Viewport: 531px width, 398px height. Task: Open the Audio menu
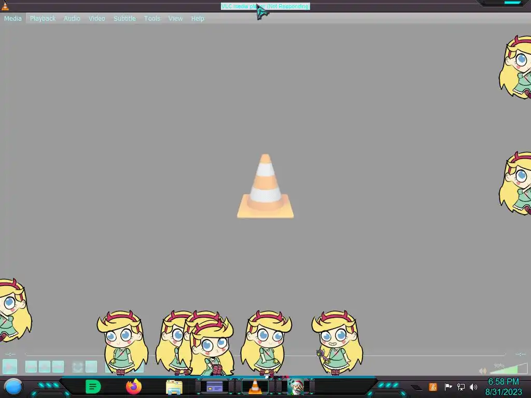click(x=72, y=18)
